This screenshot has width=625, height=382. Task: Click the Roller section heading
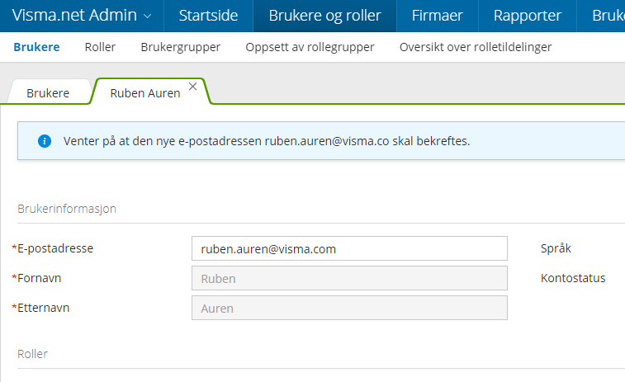pyautogui.click(x=32, y=353)
